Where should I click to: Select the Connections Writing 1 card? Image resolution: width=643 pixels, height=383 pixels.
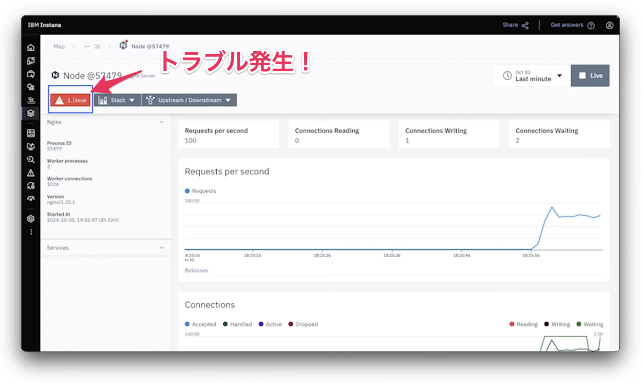tap(449, 134)
